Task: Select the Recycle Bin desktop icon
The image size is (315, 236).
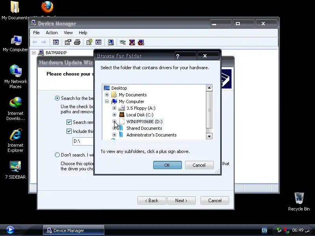Action: pos(299,201)
